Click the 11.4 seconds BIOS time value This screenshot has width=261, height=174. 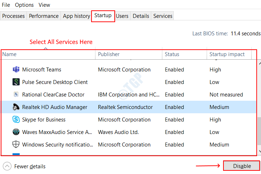pyautogui.click(x=246, y=34)
